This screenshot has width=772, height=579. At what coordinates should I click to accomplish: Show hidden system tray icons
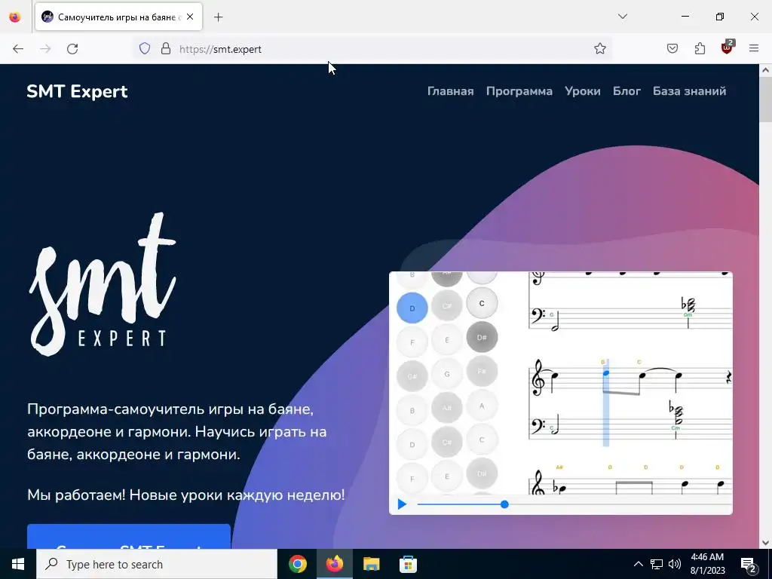(x=638, y=564)
